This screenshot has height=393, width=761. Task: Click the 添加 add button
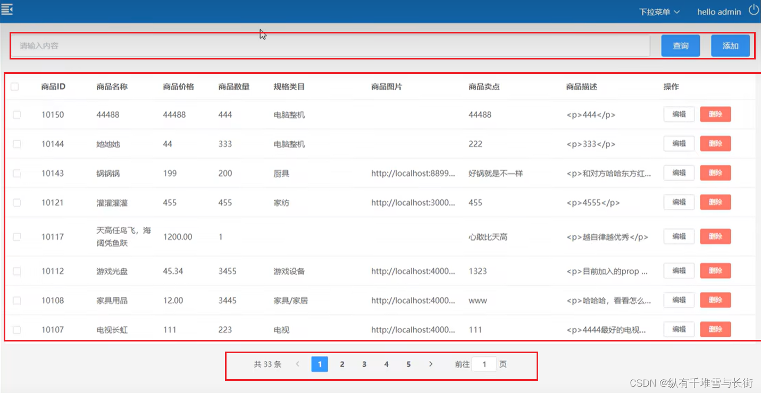[x=731, y=46]
